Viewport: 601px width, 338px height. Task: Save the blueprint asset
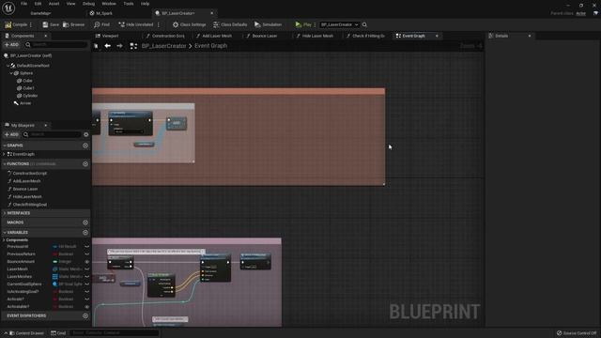click(x=51, y=24)
